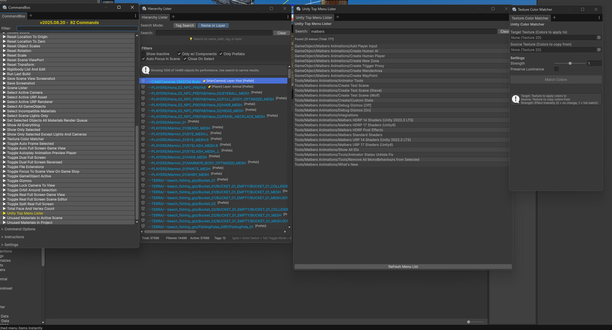Click the Refresh Menu List button
The image size is (612, 330).
tap(403, 266)
